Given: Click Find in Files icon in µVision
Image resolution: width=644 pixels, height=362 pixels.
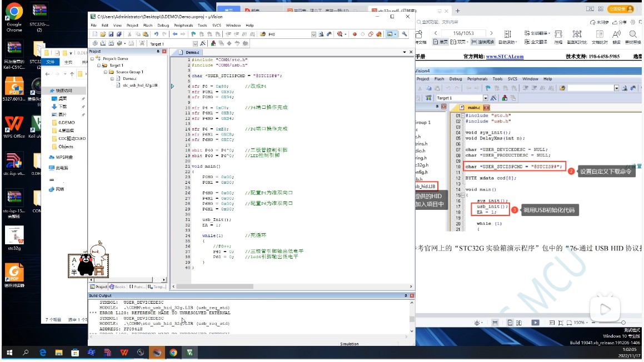Looking at the screenshot, I should 263,34.
